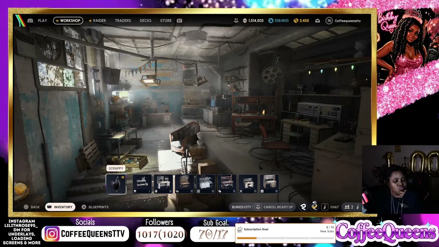Image resolution: width=439 pixels, height=247 pixels.
Task: Click the Back button
Action: tap(32, 207)
